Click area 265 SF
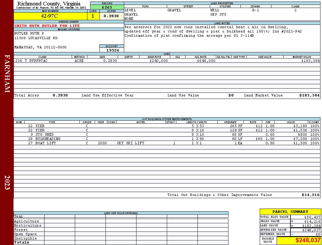The width and height of the screenshot is (322, 245). coord(236,126)
